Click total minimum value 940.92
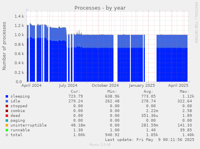This screenshot has width=200, height=149. 112,135
